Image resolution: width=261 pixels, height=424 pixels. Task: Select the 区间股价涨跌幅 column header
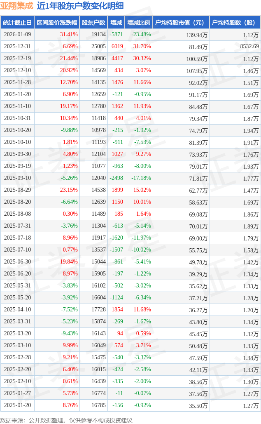pyautogui.click(x=56, y=22)
